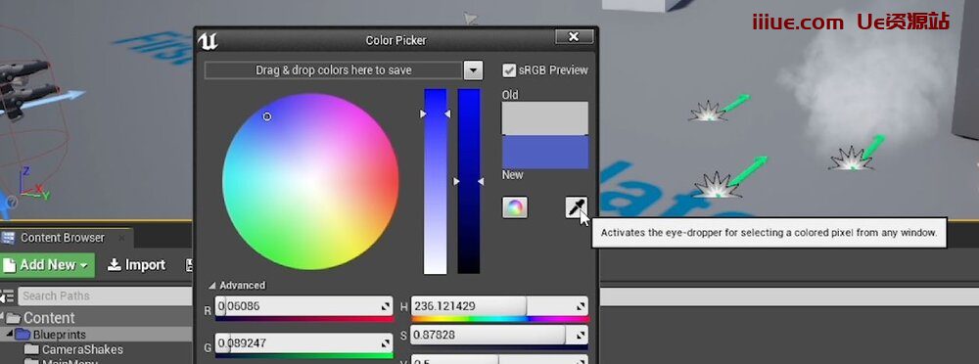979x364 pixels.
Task: Click the hue rainbow gradient bar
Action: click(x=499, y=319)
